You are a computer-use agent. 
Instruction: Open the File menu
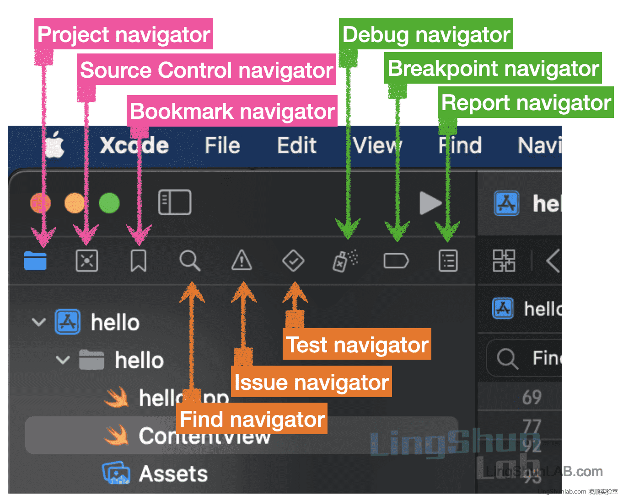pyautogui.click(x=222, y=146)
